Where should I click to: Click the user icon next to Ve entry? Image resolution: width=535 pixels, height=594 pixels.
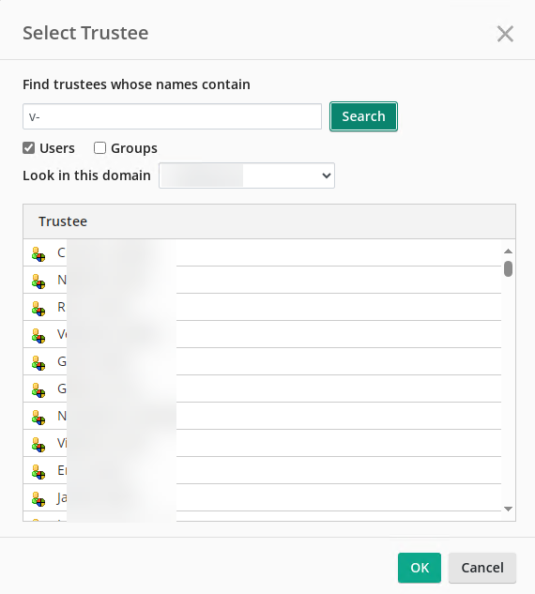38,336
